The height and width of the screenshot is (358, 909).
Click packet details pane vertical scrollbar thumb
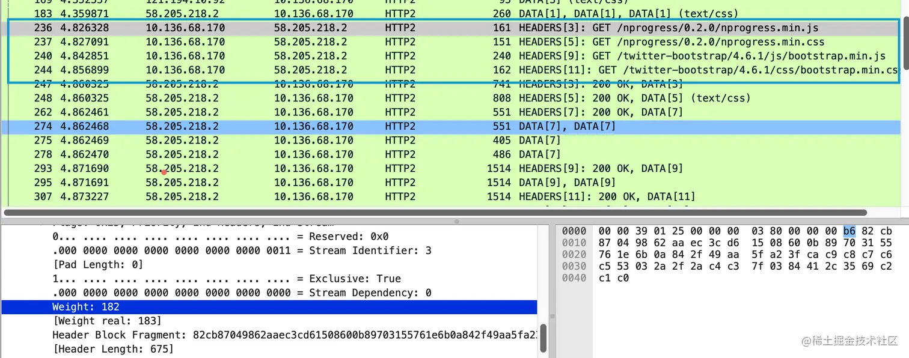[542, 338]
